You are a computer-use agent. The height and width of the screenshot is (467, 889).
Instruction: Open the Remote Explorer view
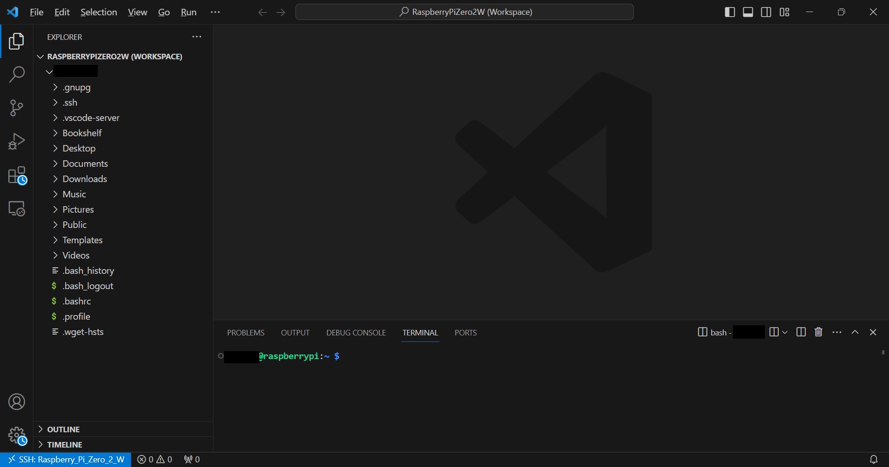point(17,208)
